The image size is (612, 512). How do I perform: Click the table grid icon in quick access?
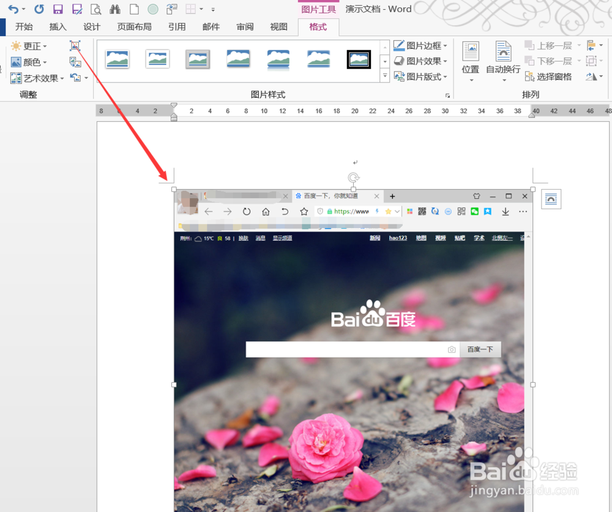(190, 9)
